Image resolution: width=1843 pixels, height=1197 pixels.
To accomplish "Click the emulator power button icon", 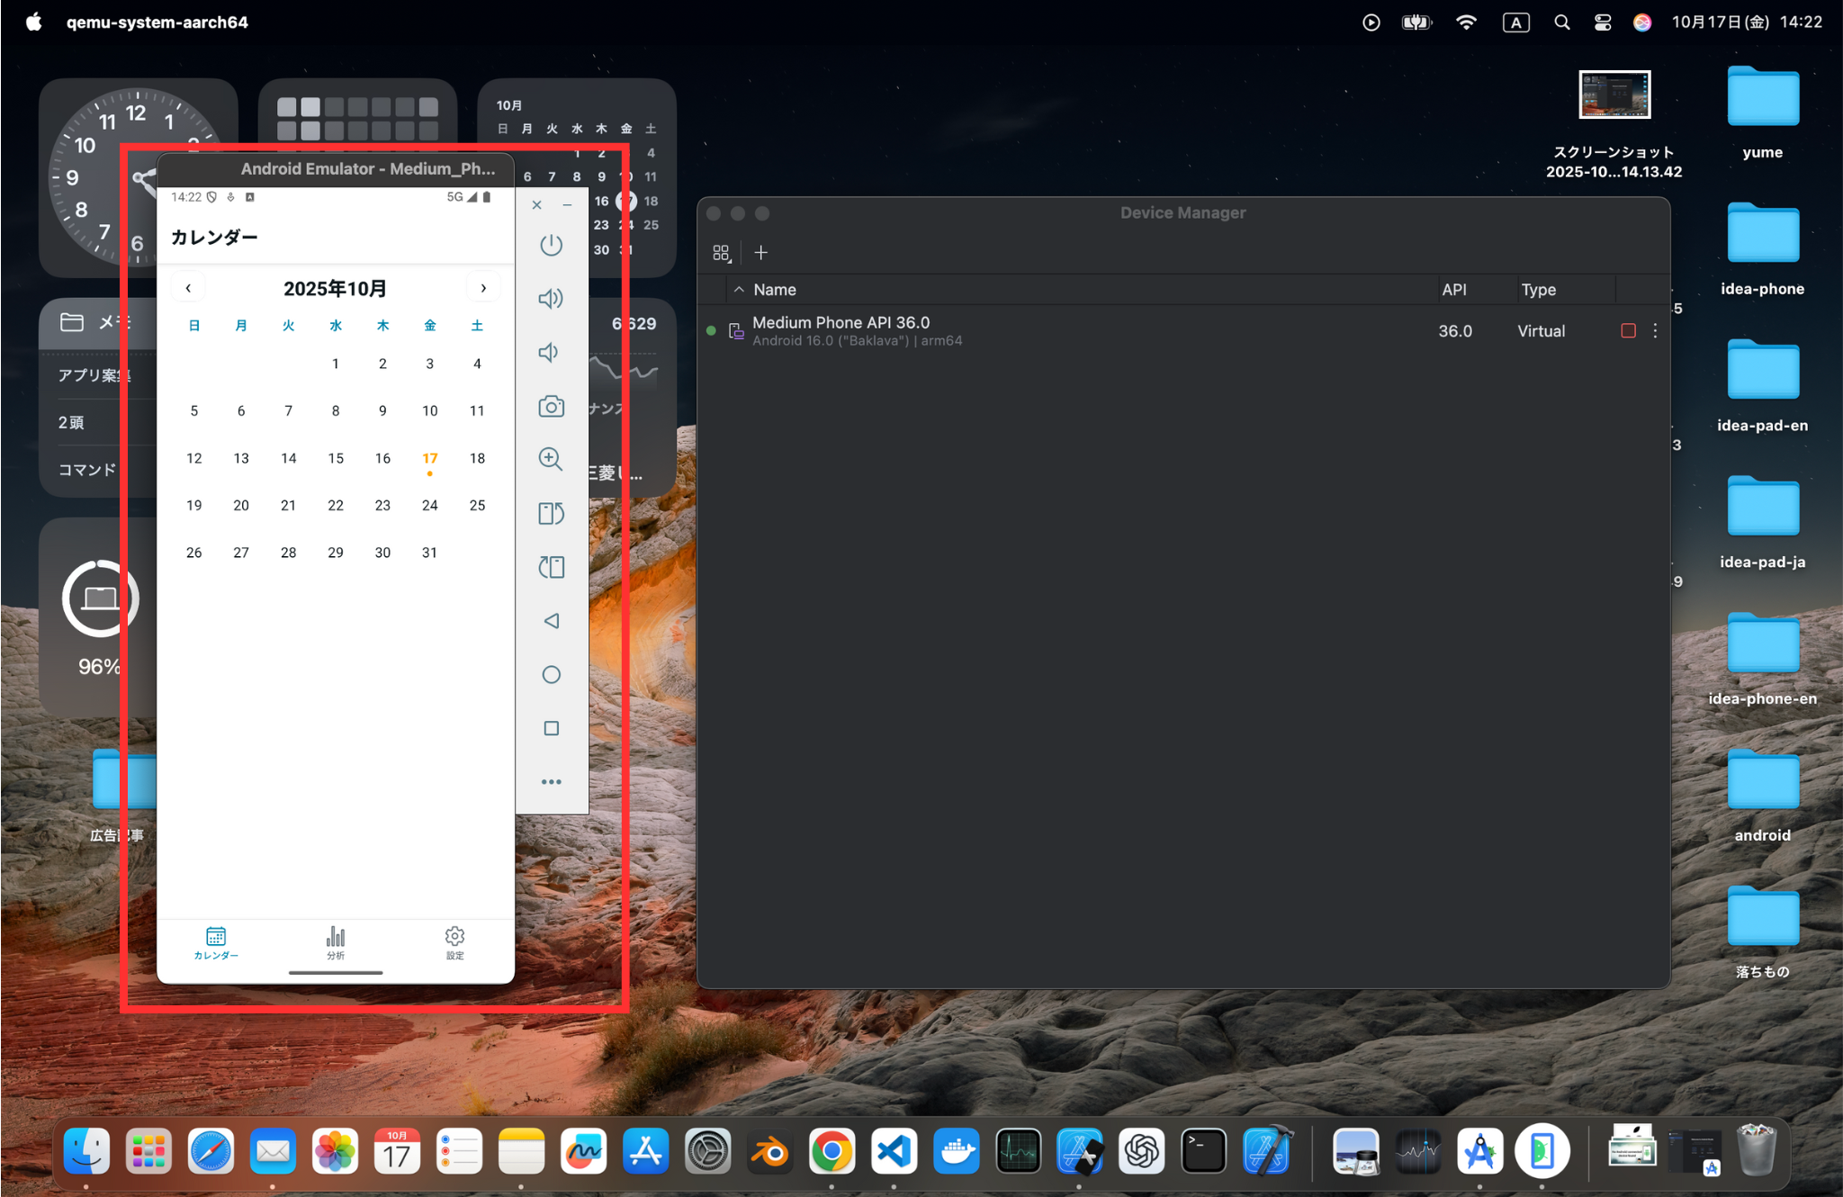I will (x=551, y=245).
